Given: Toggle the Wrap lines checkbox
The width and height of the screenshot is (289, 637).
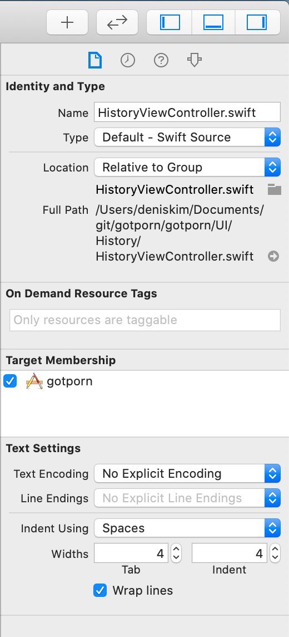Looking at the screenshot, I should pos(99,590).
